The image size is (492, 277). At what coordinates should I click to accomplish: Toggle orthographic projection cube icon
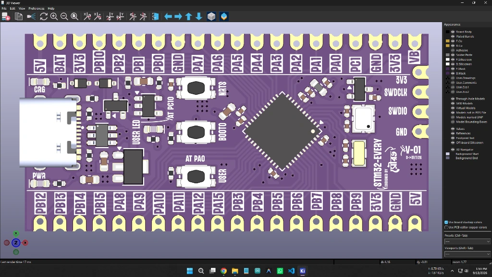click(x=211, y=16)
